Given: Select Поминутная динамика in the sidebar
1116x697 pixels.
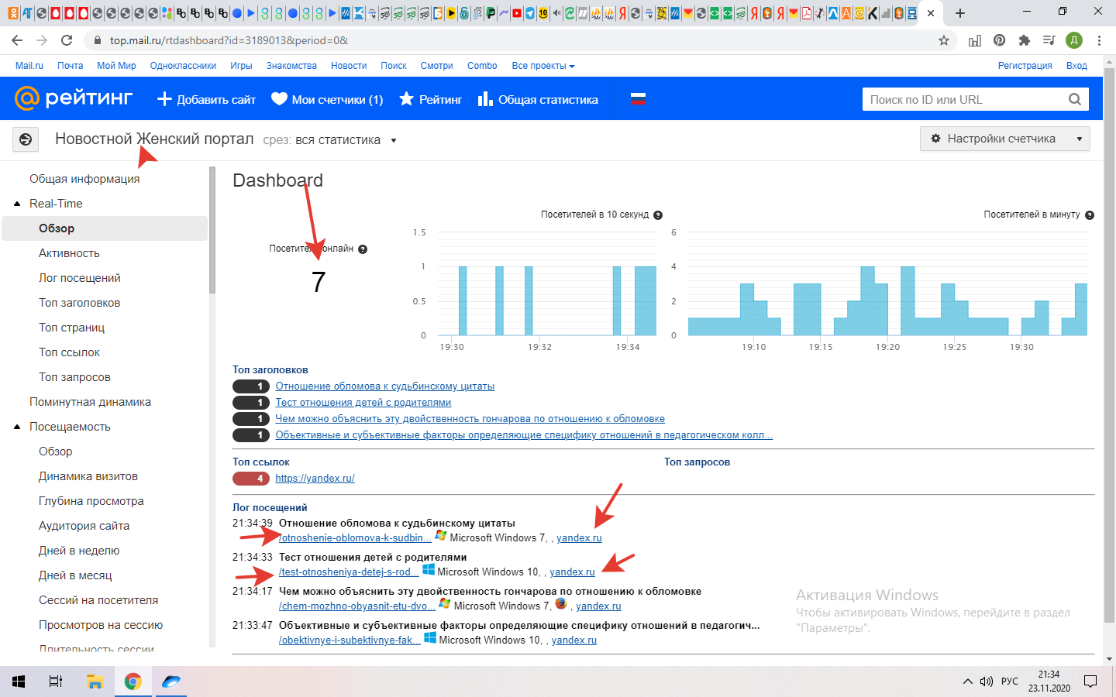Looking at the screenshot, I should click(x=90, y=402).
